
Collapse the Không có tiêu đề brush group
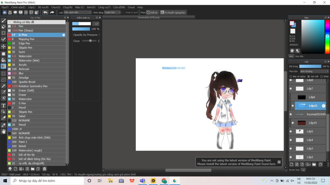[x=10, y=22]
